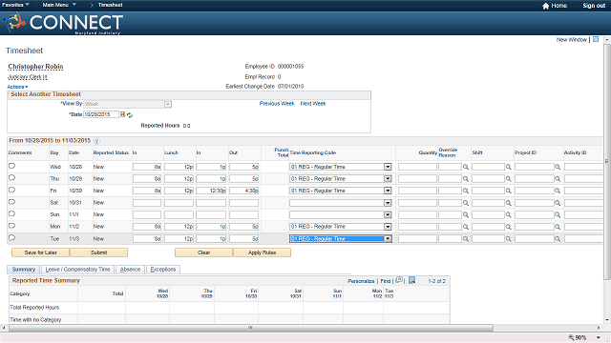Click Shift lookup magnifier in Wed row

pos(509,167)
